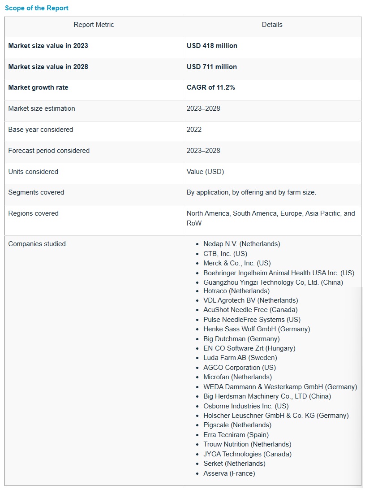Viewport: 365px width, 490px height.
Task: Click the 'Regions covered' label
Action: click(x=34, y=213)
